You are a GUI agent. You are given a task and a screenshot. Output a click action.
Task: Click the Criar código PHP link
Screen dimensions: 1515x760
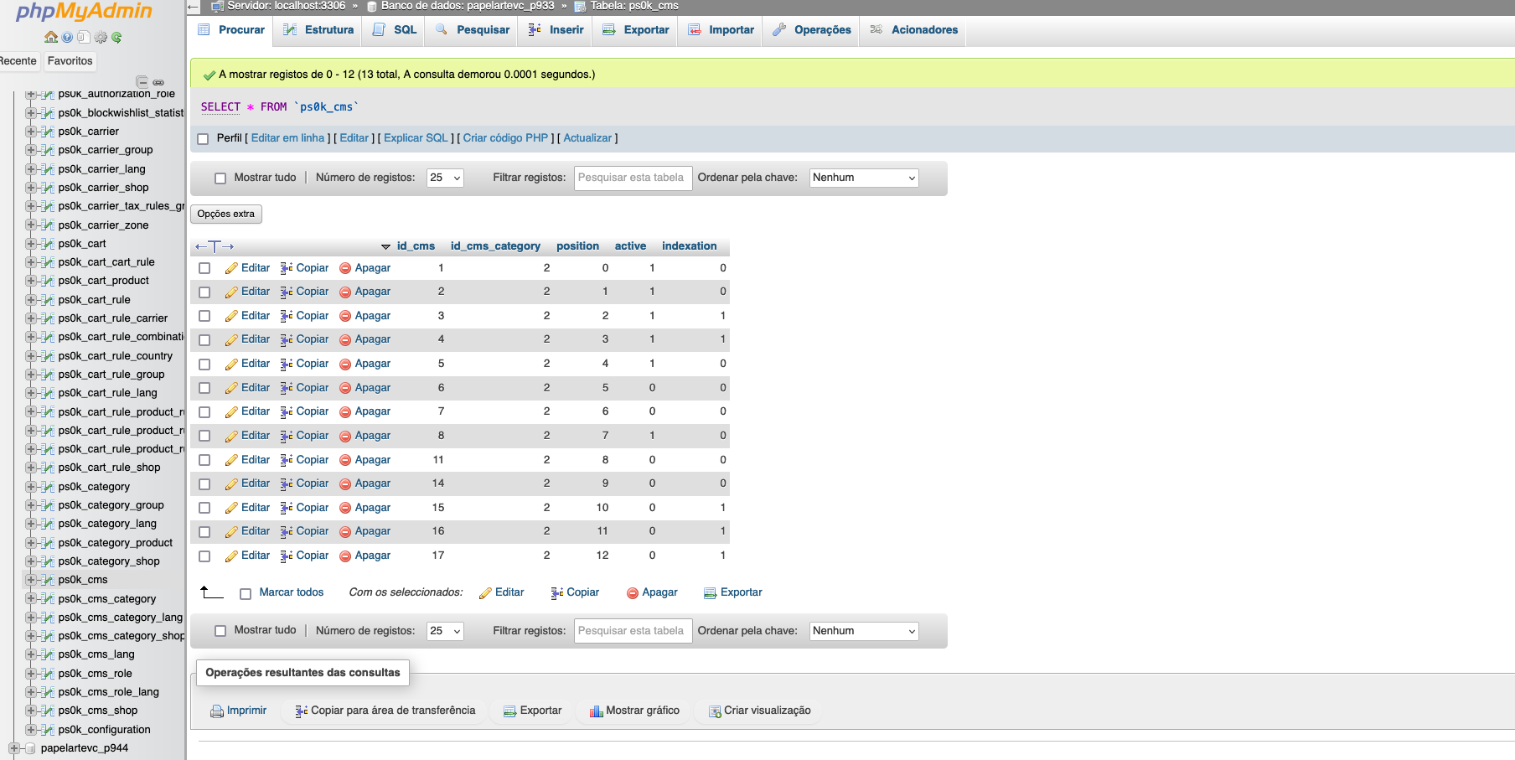point(505,138)
